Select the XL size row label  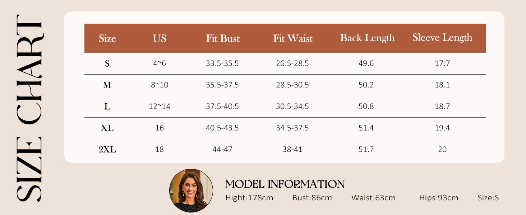click(107, 128)
